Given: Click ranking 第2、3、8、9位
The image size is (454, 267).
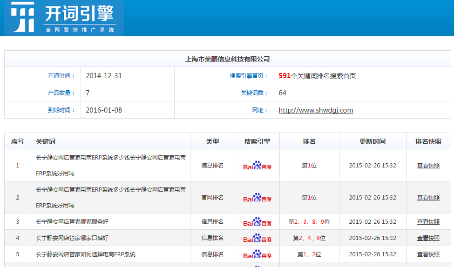Looking at the screenshot, I should [x=309, y=222].
